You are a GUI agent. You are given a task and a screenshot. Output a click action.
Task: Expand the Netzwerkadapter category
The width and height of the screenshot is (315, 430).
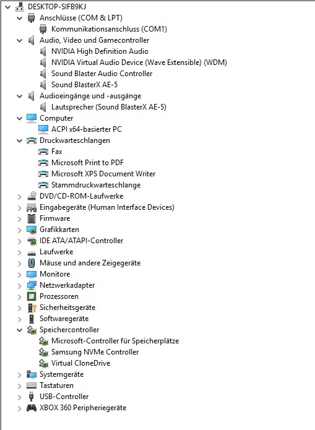(19, 286)
